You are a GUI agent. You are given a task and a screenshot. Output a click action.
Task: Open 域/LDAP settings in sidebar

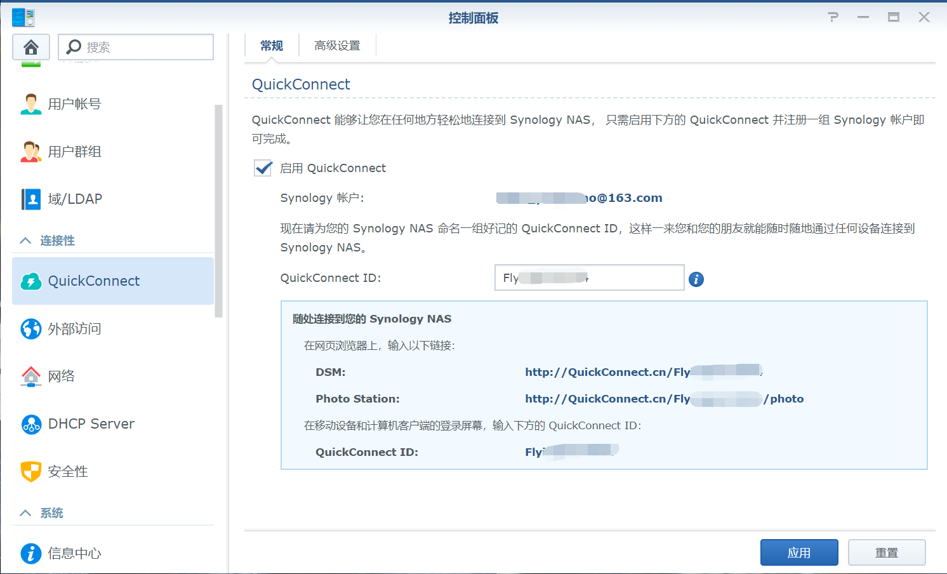tap(113, 199)
